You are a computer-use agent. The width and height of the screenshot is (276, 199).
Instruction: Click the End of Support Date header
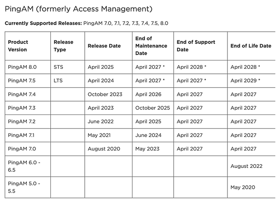click(196, 46)
